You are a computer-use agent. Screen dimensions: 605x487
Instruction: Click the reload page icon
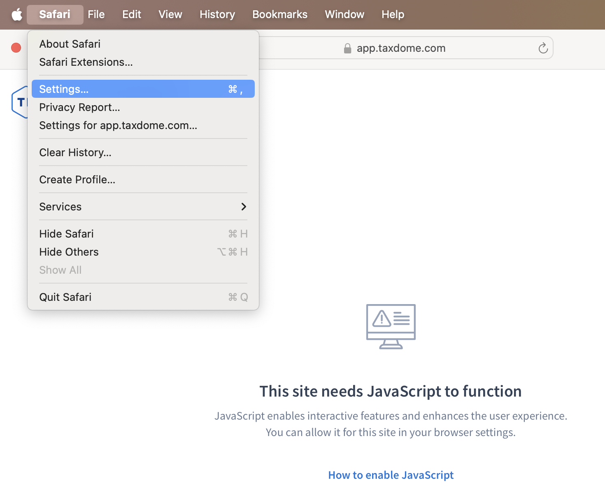[x=543, y=48]
